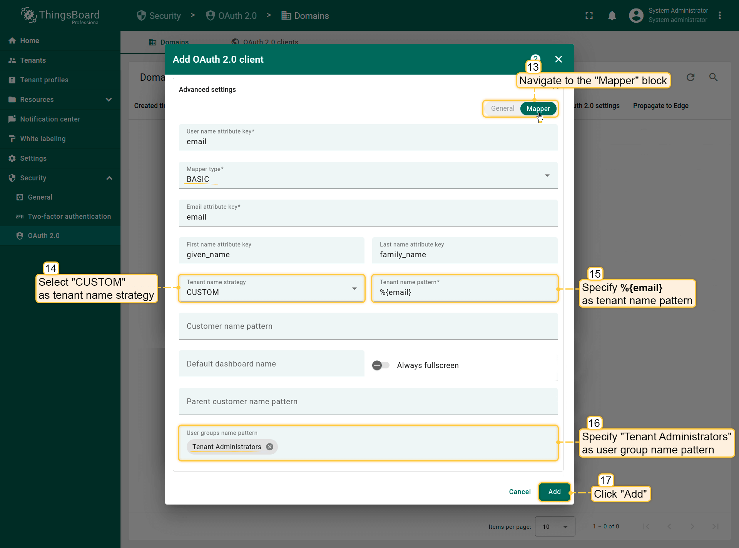Screen dimensions: 739x548
Task: Switch to the General settings toggle
Action: point(502,109)
